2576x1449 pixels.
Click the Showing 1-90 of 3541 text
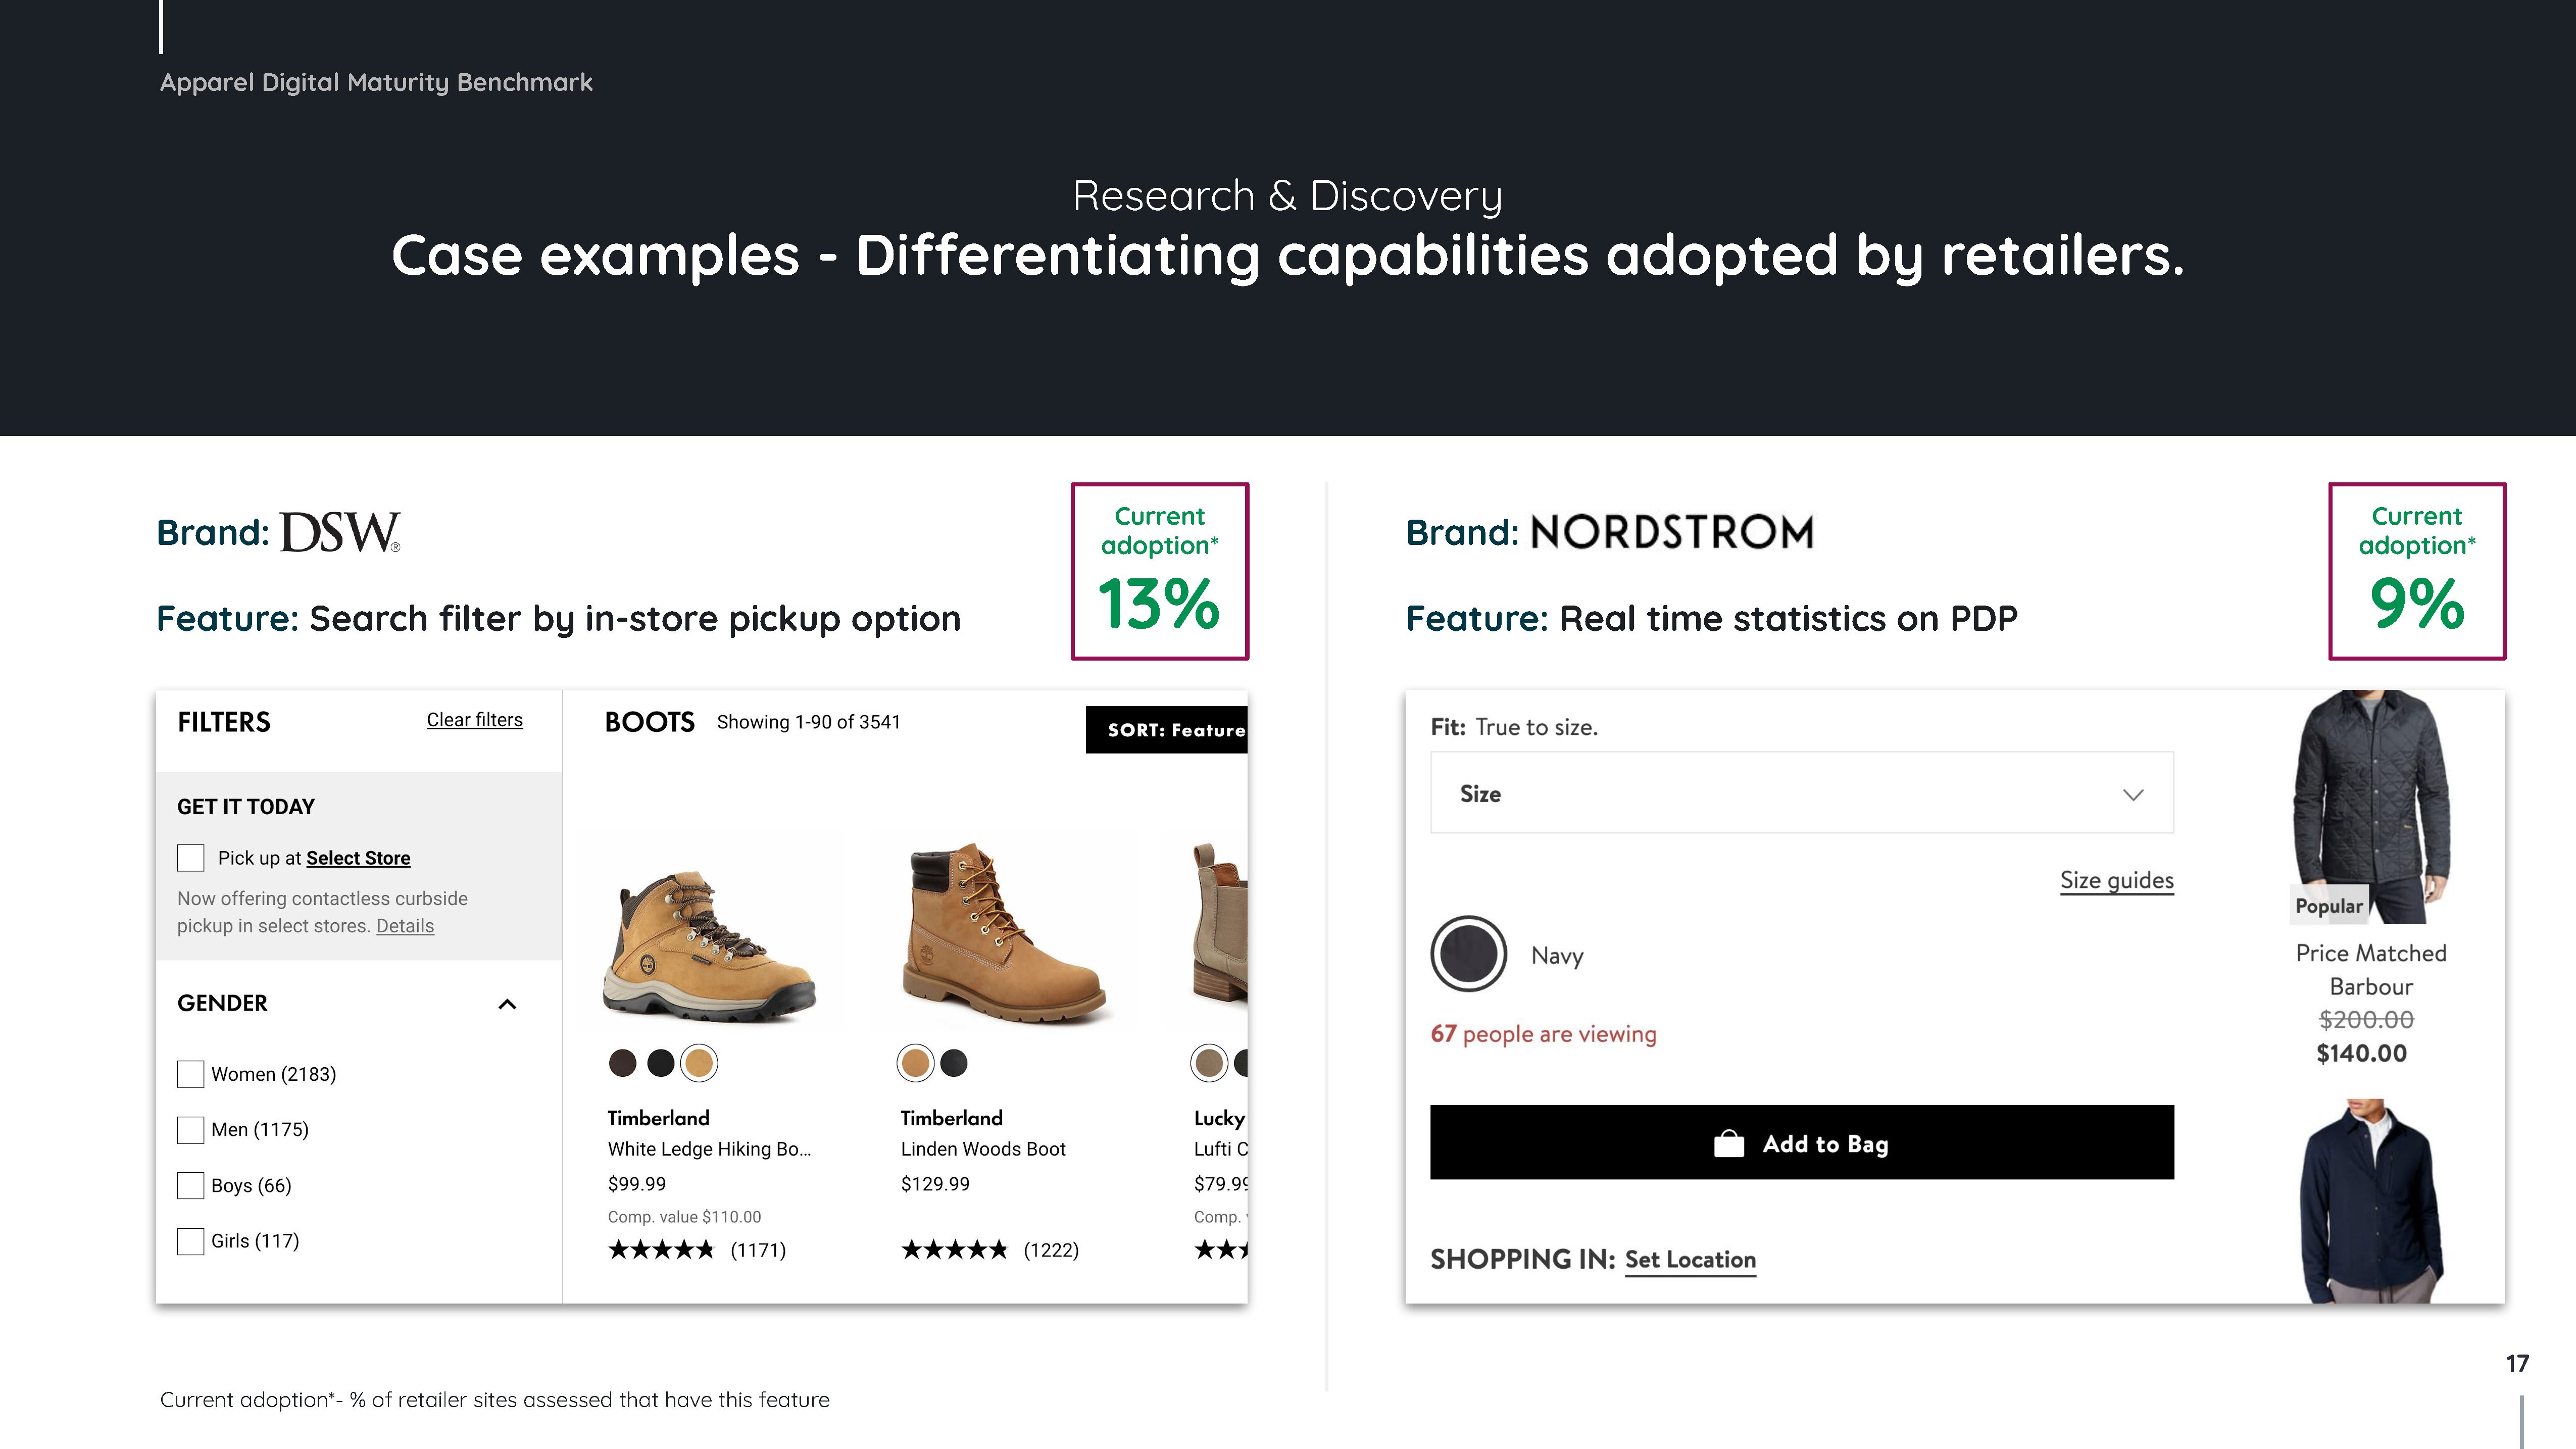pyautogui.click(x=808, y=722)
